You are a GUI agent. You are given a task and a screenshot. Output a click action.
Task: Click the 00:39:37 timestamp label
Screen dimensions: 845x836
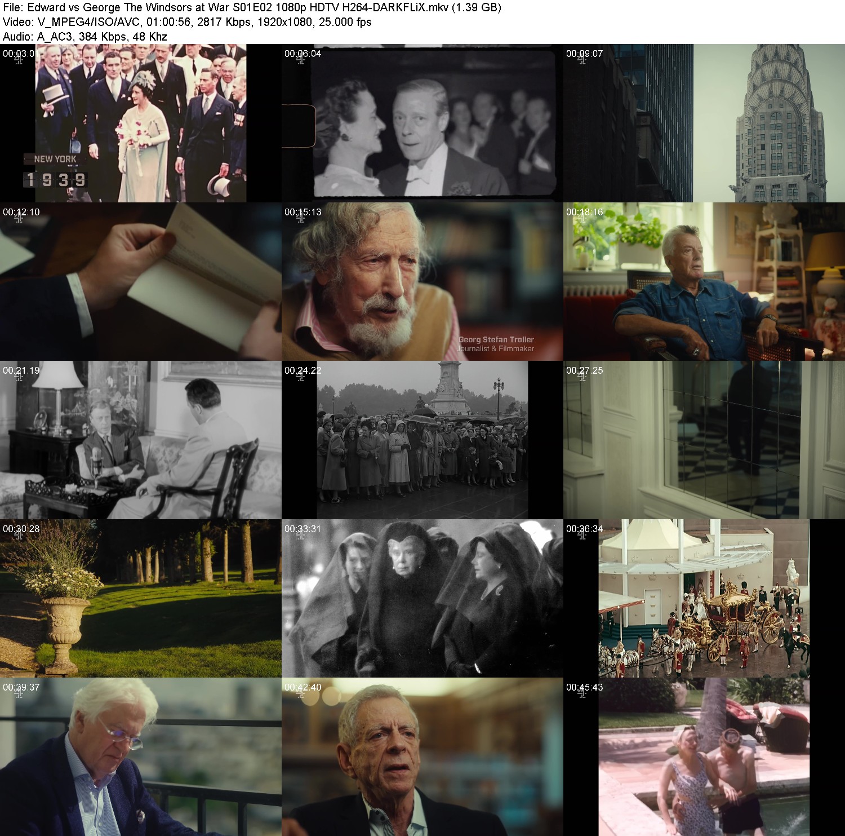coord(21,687)
